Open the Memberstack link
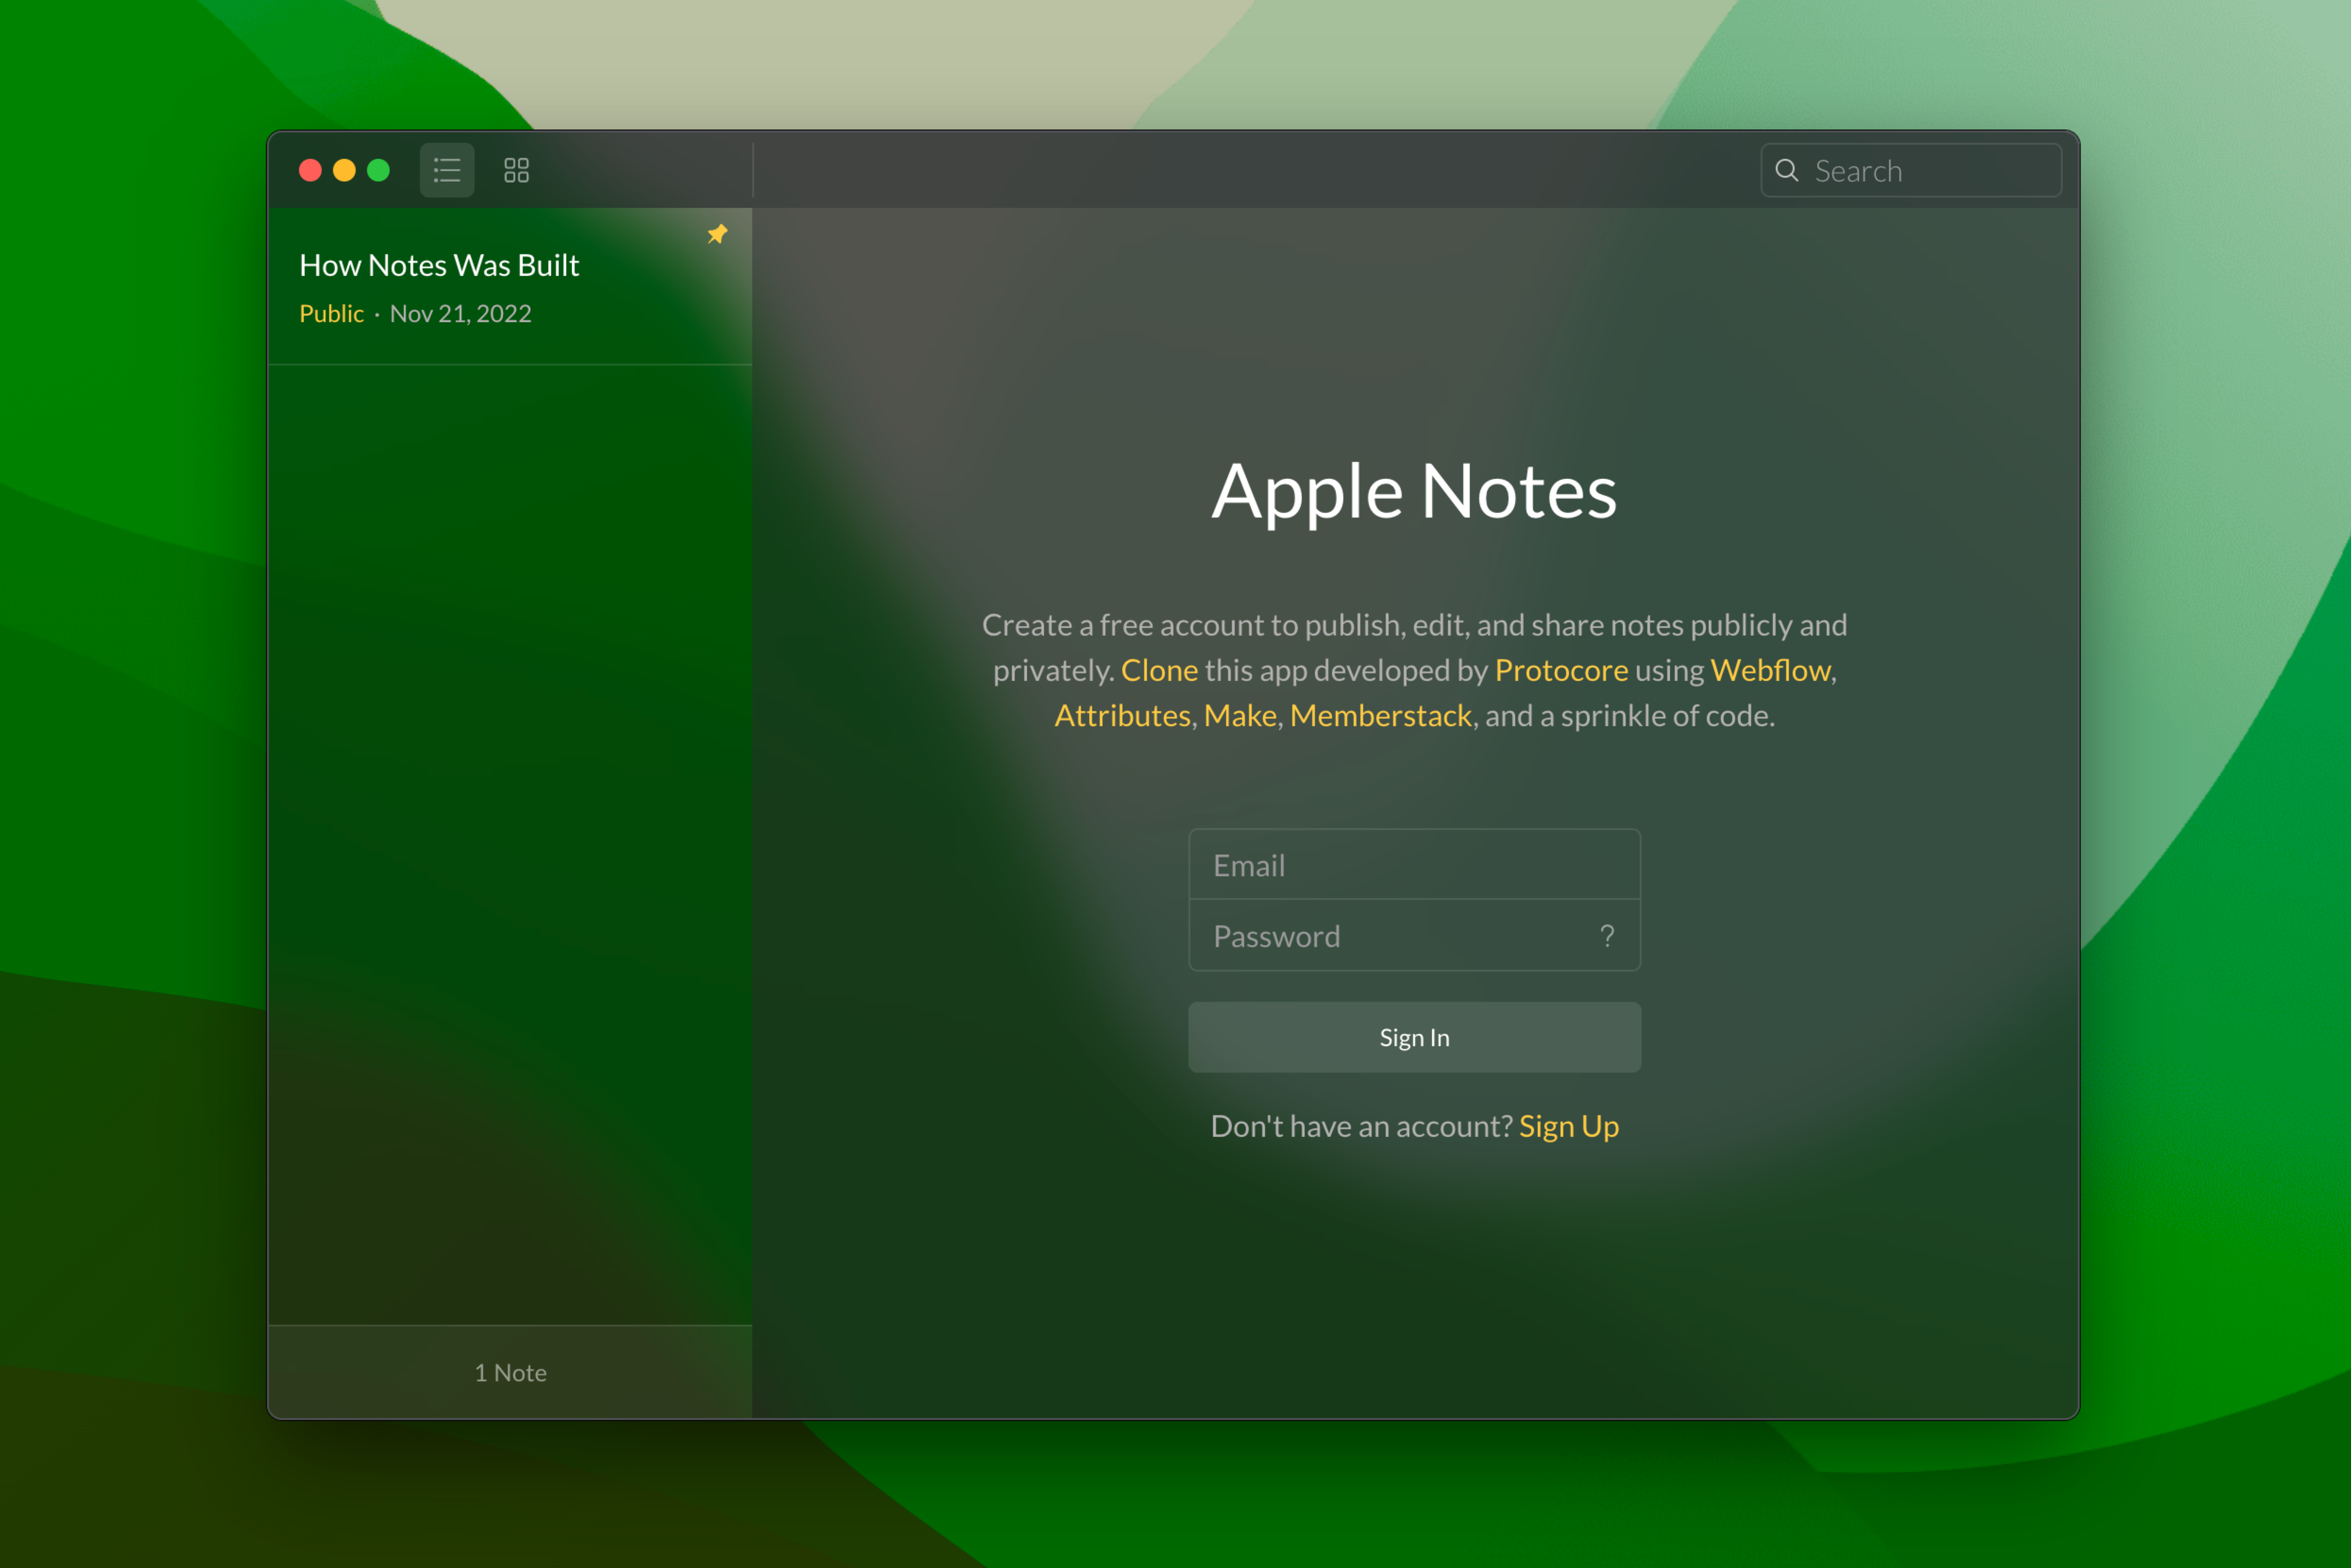Image resolution: width=2351 pixels, height=1568 pixels. tap(1380, 716)
